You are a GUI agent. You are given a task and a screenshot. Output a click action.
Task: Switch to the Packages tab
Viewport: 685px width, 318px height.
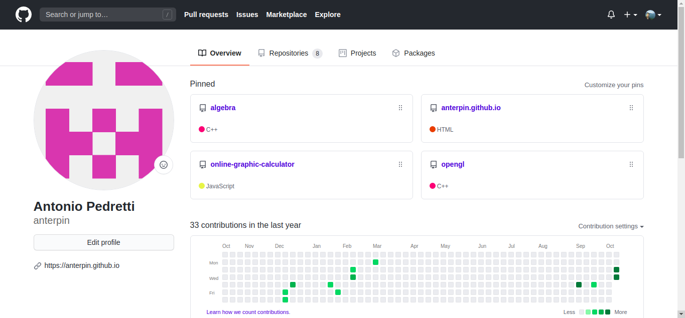point(414,53)
